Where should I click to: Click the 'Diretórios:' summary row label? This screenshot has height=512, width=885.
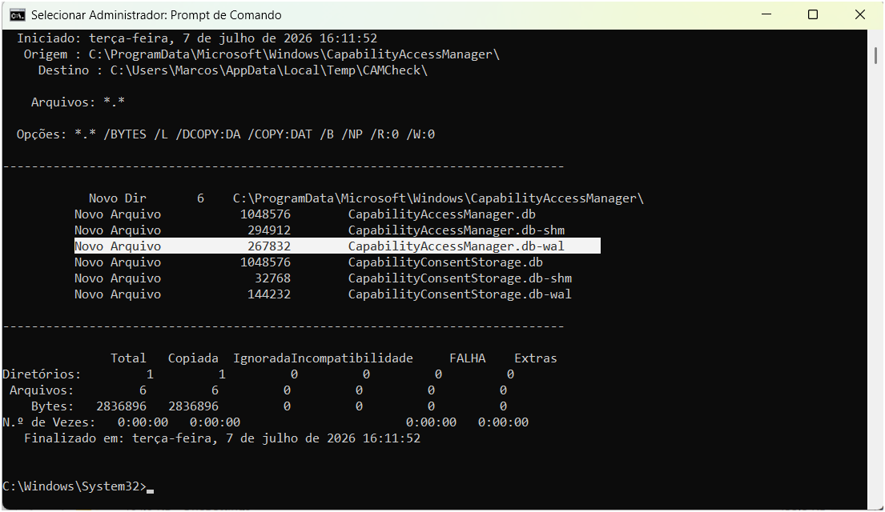point(42,374)
